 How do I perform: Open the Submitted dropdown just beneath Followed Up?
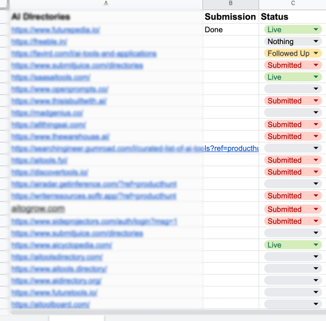pyautogui.click(x=293, y=66)
